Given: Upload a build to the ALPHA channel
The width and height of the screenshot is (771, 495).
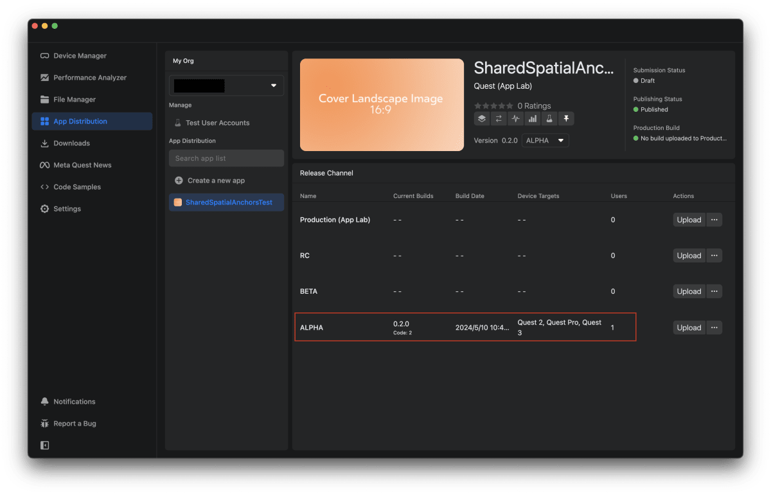Looking at the screenshot, I should [x=689, y=328].
